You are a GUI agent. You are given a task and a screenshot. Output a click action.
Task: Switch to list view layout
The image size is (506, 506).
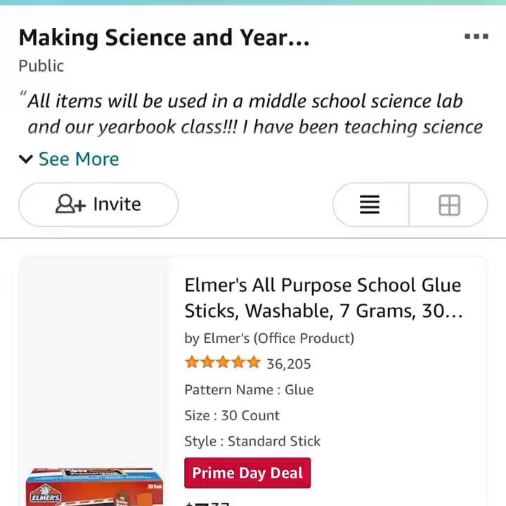(370, 205)
